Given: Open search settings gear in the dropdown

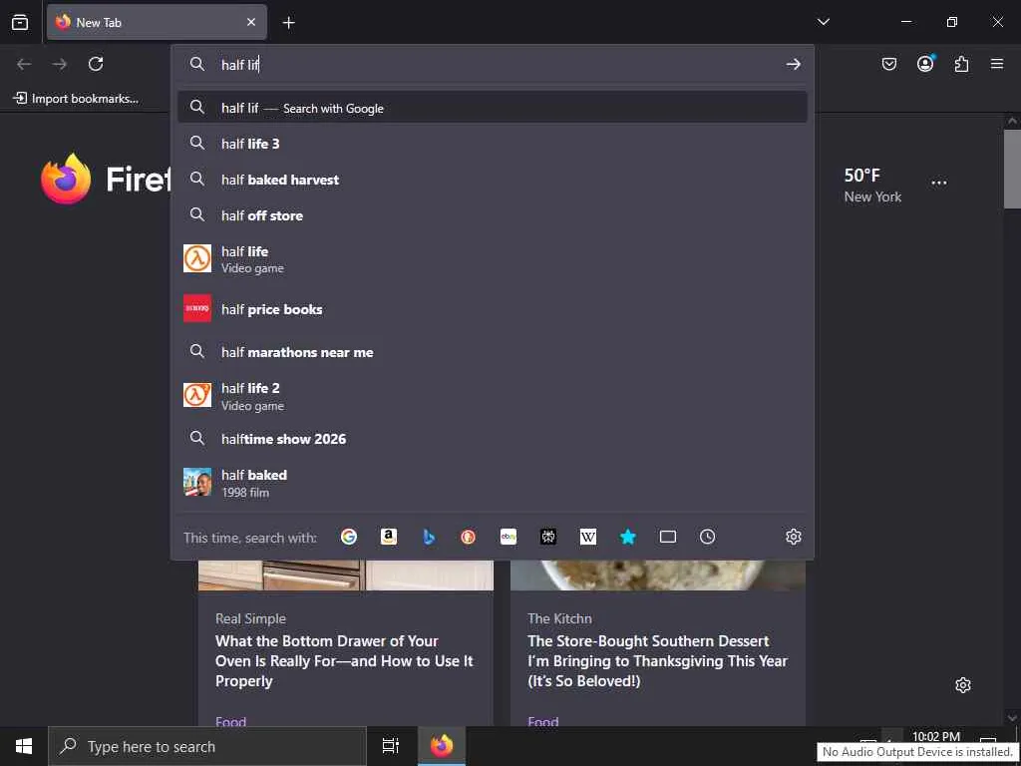Looking at the screenshot, I should tap(793, 537).
